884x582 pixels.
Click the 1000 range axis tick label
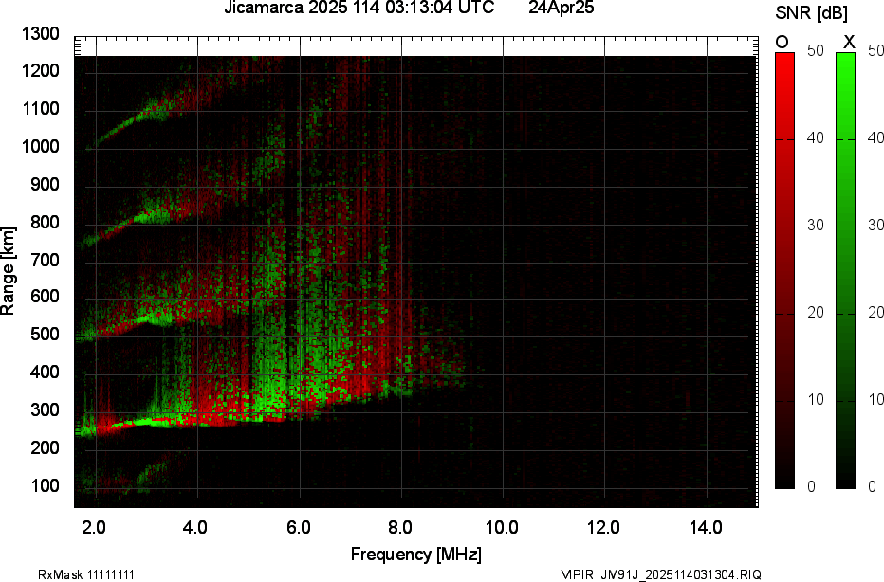[x=41, y=147]
